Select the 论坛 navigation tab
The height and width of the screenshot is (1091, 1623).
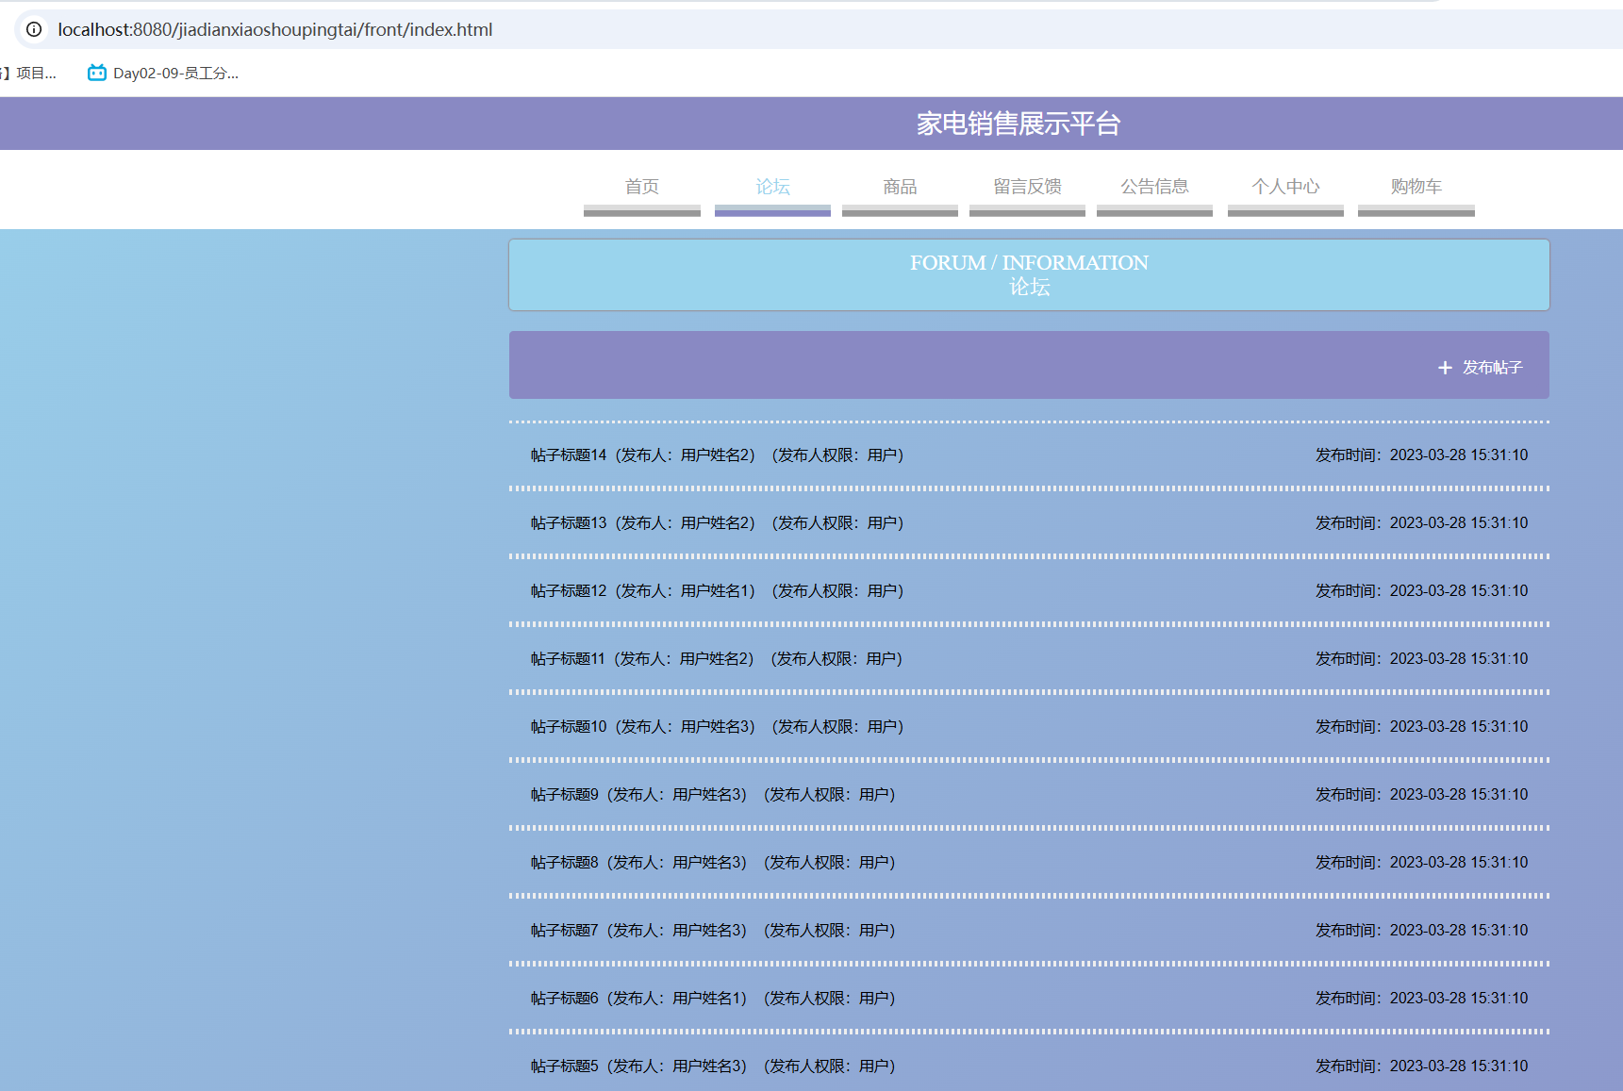point(772,187)
